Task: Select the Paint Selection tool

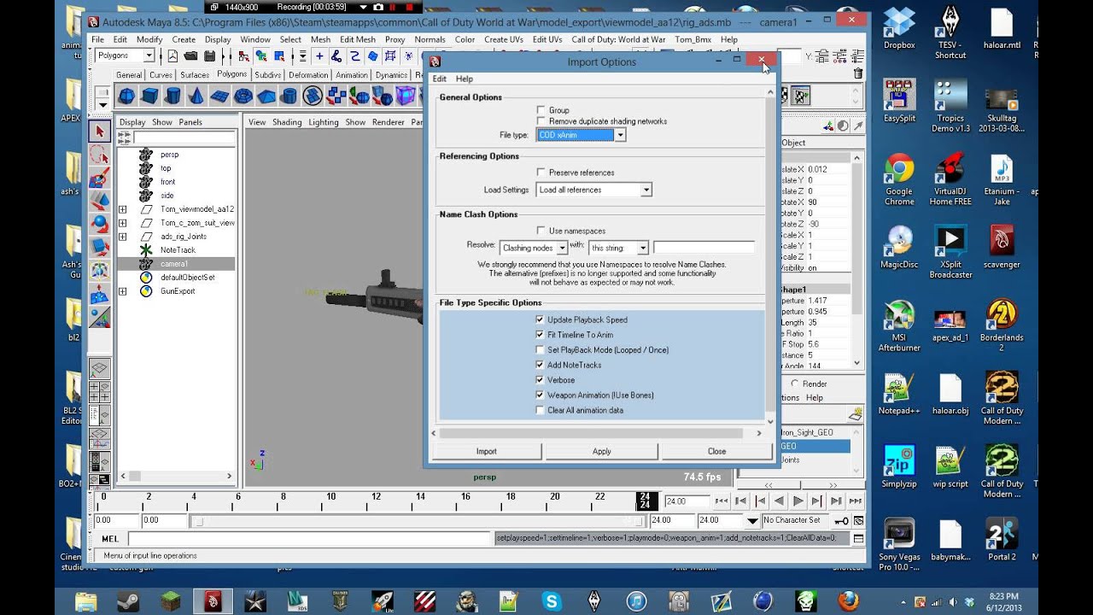Action: [100, 178]
